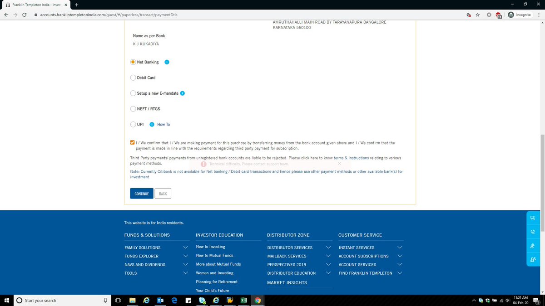Open MARKET INSIGHTS footer heading
Viewport: 545px width, 306px height.
point(287,282)
